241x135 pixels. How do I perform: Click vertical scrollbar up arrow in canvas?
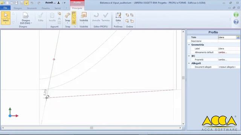pos(183,31)
